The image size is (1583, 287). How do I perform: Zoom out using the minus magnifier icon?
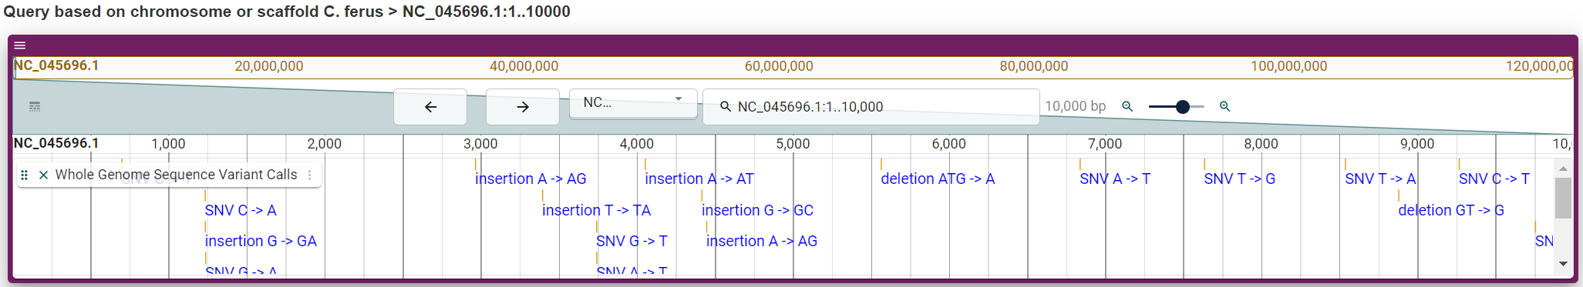pos(1127,106)
